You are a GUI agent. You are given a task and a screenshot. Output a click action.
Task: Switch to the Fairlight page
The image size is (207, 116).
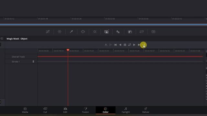126,110
